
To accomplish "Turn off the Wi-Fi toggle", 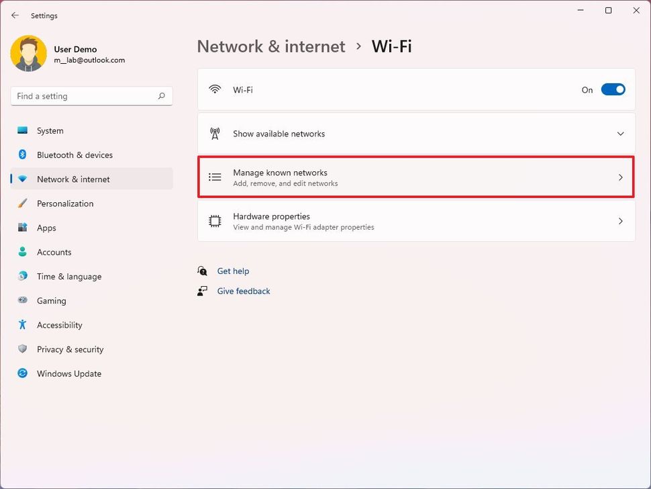I will (613, 89).
